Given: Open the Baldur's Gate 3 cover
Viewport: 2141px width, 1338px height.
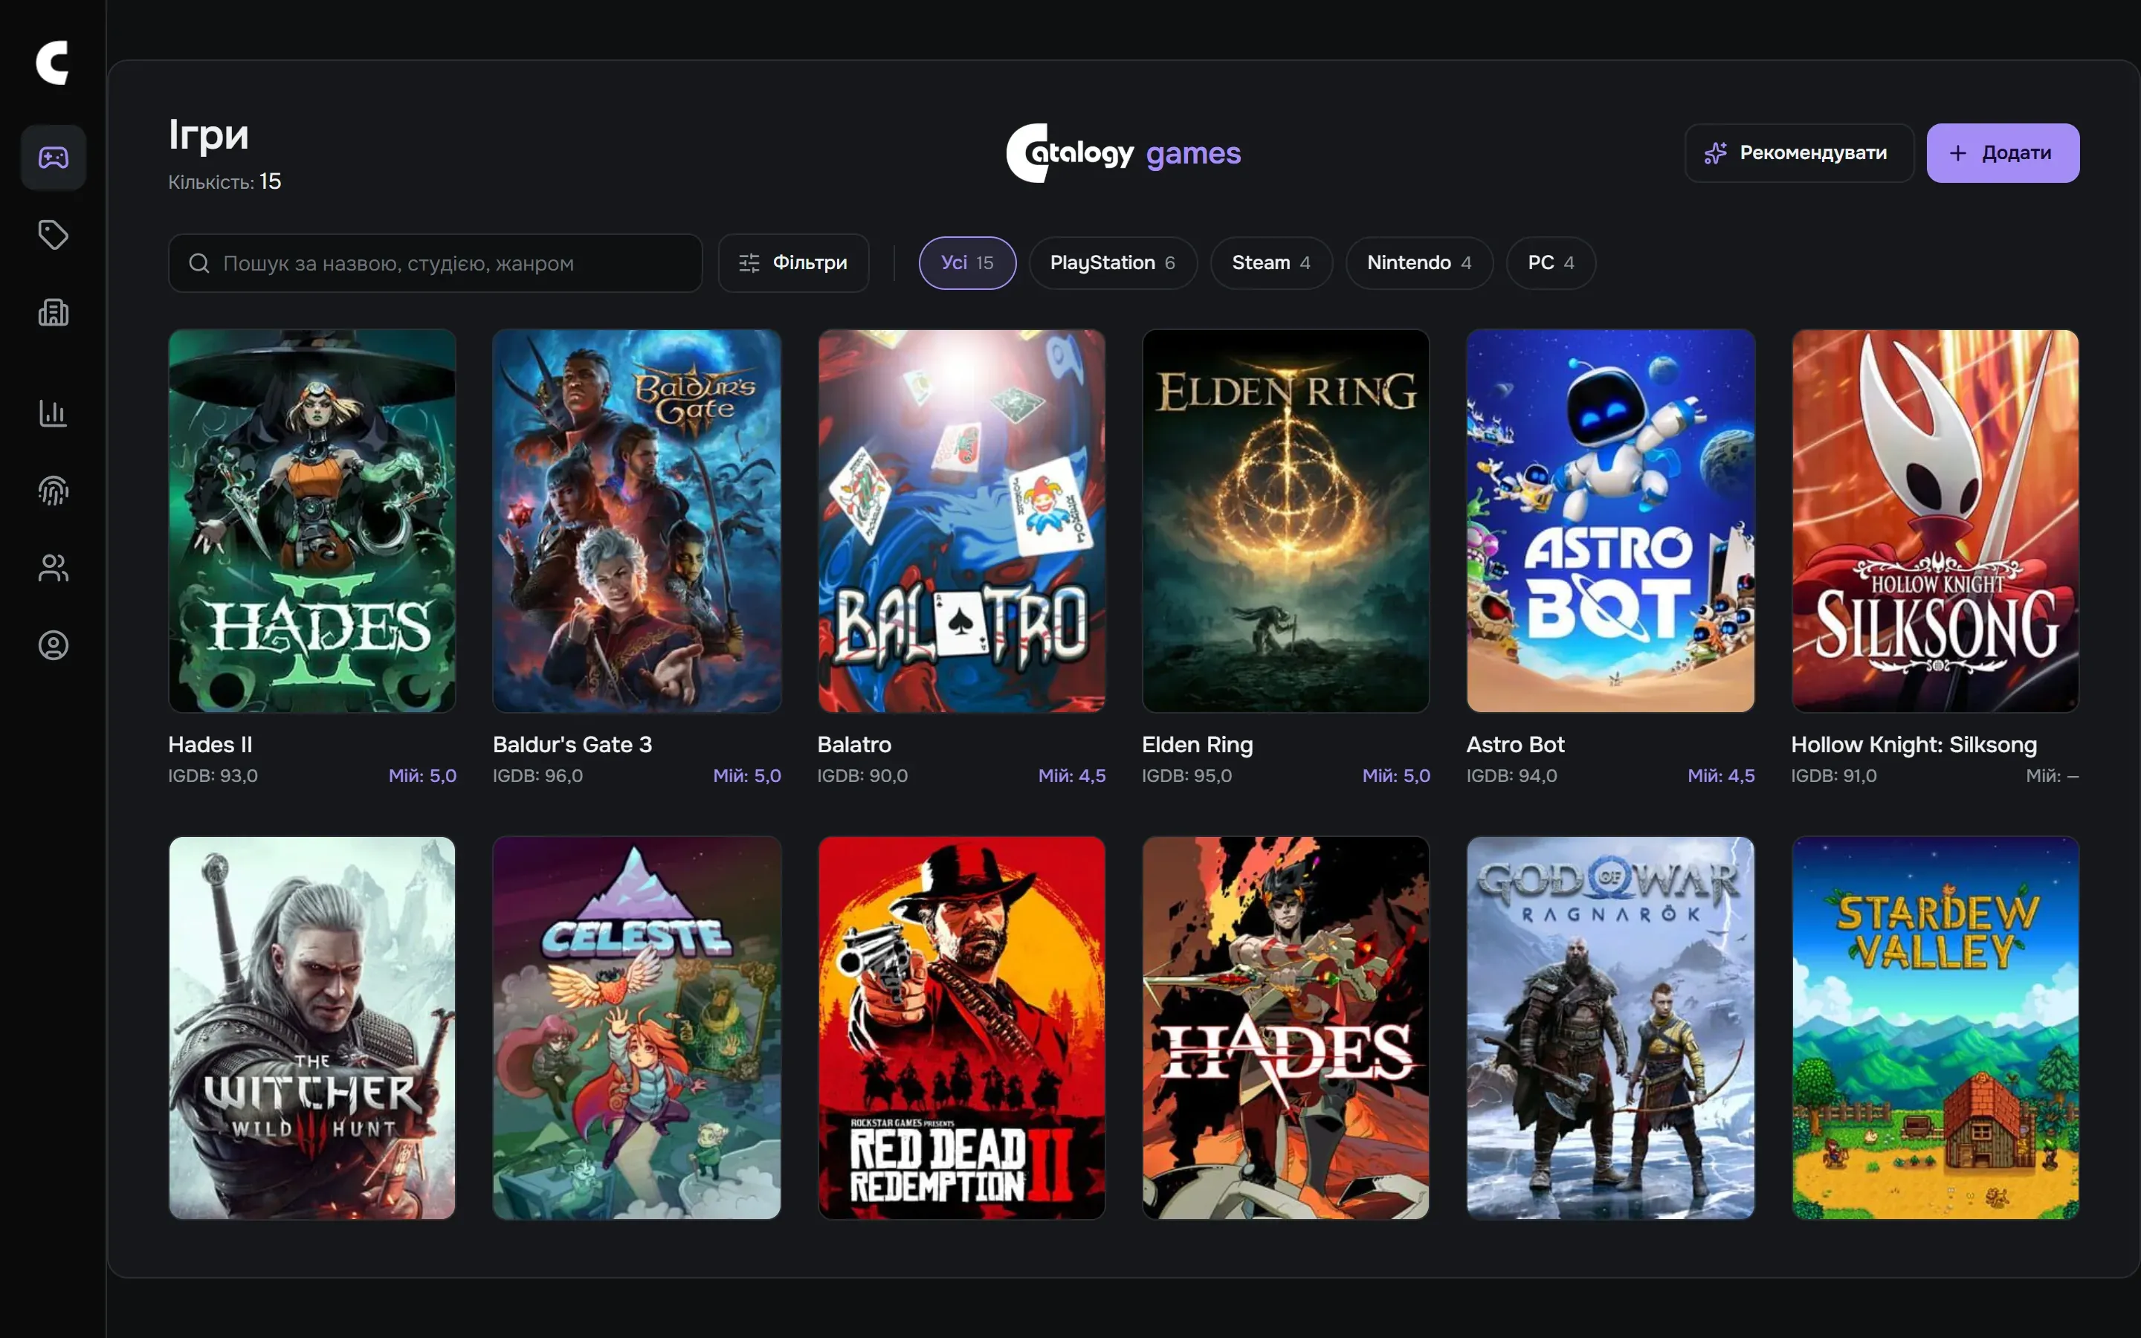Looking at the screenshot, I should [x=637, y=521].
